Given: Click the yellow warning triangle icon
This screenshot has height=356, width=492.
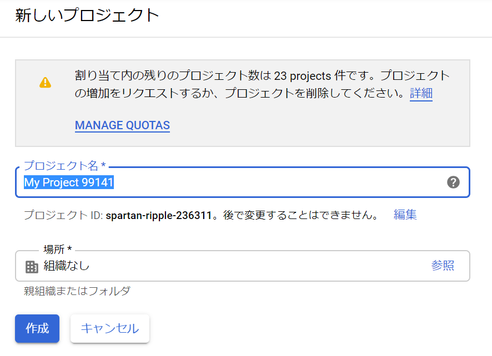Looking at the screenshot, I should coord(45,83).
